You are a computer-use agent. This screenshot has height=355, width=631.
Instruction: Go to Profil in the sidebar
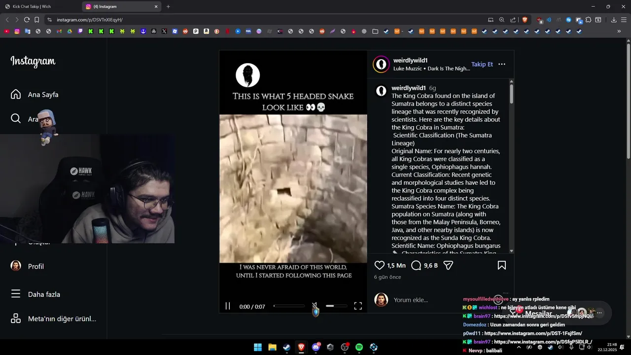point(27,266)
